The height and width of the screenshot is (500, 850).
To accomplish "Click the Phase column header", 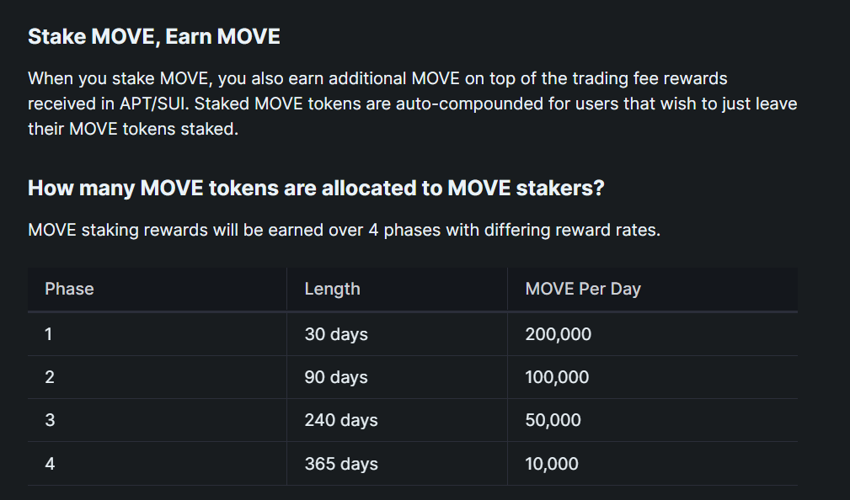I will [69, 289].
